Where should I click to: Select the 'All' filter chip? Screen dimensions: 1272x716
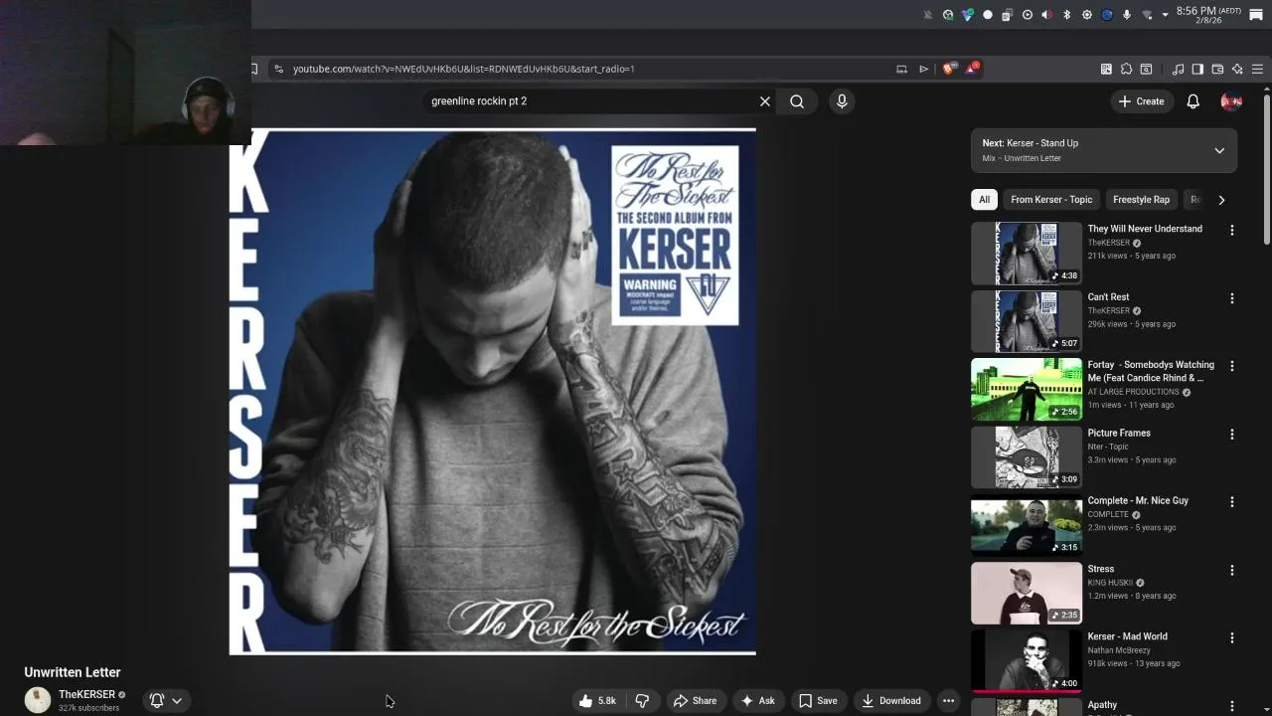coord(984,200)
